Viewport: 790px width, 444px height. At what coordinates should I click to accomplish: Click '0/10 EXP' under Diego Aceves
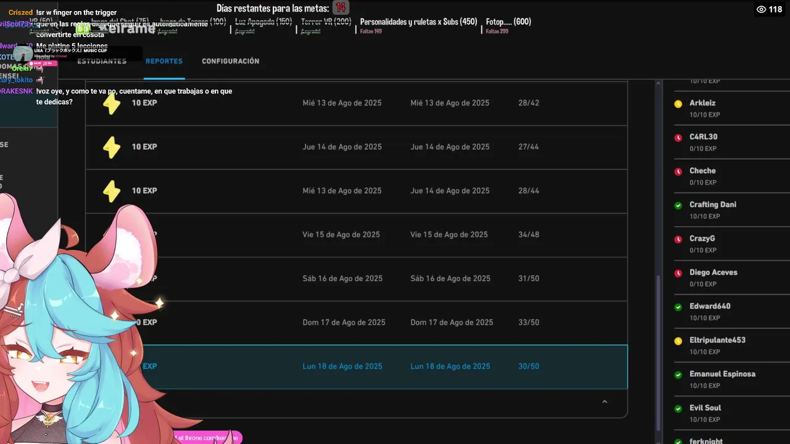703,284
